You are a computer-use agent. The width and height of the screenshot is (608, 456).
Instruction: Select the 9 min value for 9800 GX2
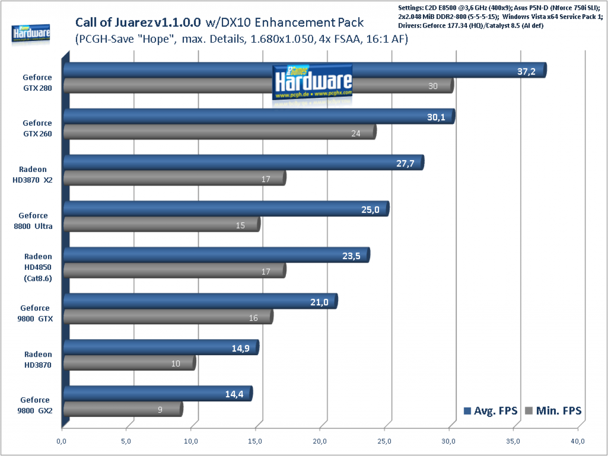point(160,410)
